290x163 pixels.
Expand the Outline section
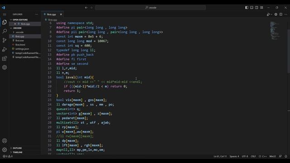pos(17,148)
